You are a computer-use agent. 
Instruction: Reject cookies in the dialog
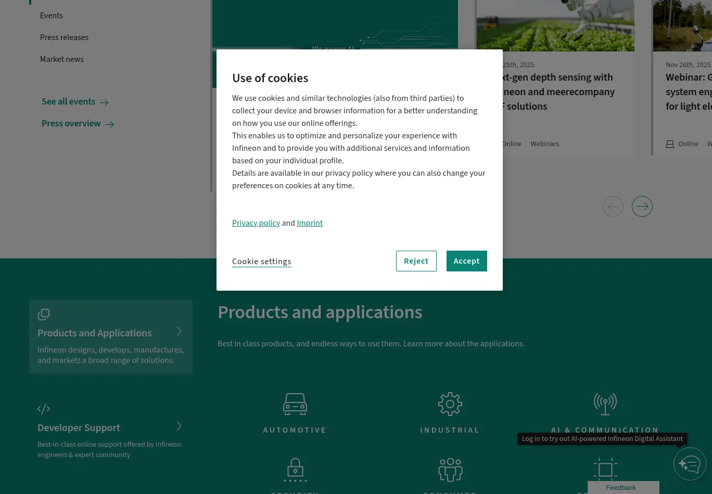[x=416, y=261]
